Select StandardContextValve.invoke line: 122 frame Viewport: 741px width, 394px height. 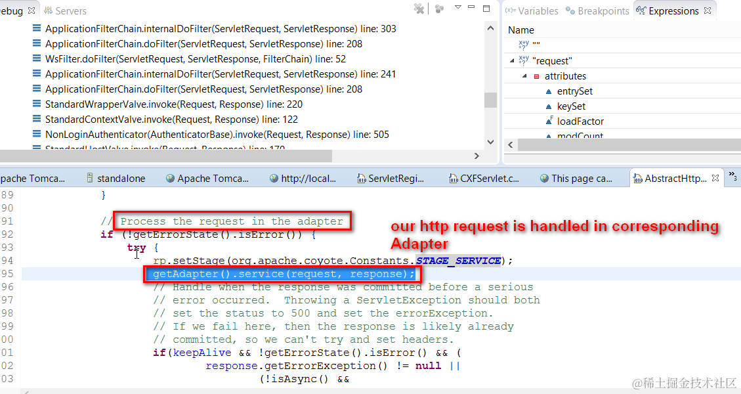click(171, 120)
